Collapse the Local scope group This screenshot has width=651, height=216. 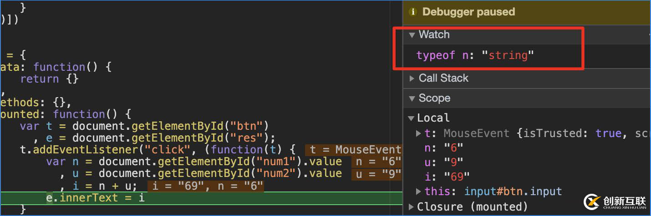click(411, 118)
